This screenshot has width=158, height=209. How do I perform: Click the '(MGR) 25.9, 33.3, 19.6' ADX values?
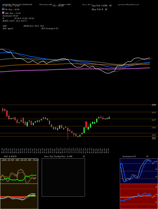click(33, 26)
